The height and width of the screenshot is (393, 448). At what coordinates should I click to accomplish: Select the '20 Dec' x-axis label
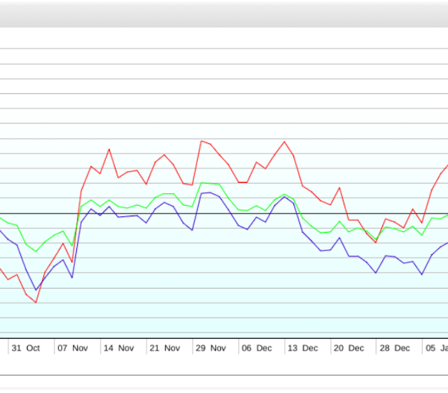(x=349, y=348)
